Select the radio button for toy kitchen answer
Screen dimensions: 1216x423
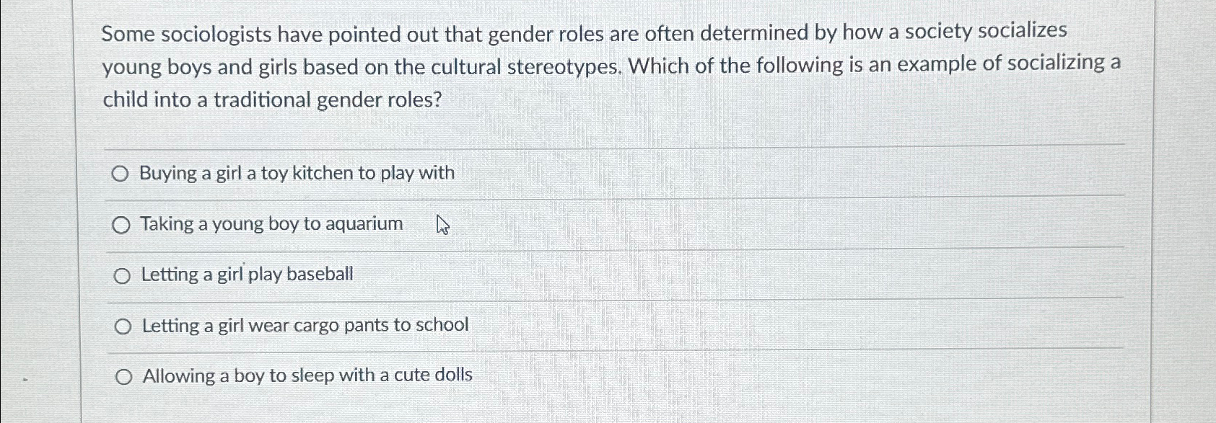pos(121,174)
